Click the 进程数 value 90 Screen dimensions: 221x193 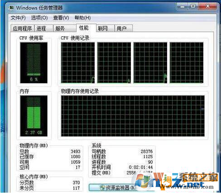click(x=150, y=162)
